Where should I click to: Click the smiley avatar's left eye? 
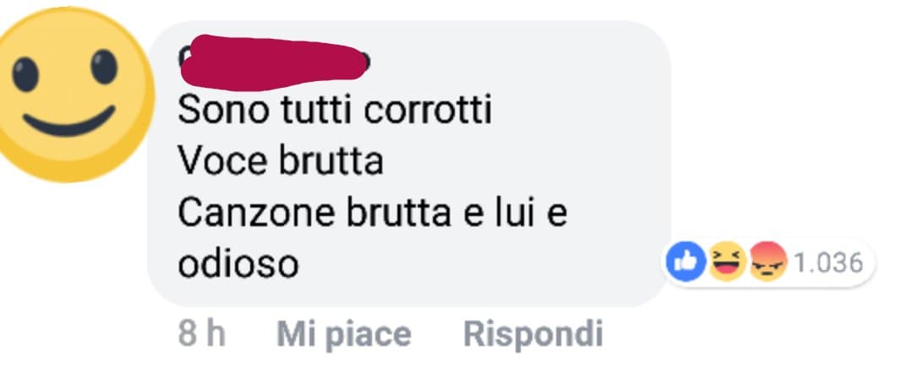pyautogui.click(x=25, y=73)
